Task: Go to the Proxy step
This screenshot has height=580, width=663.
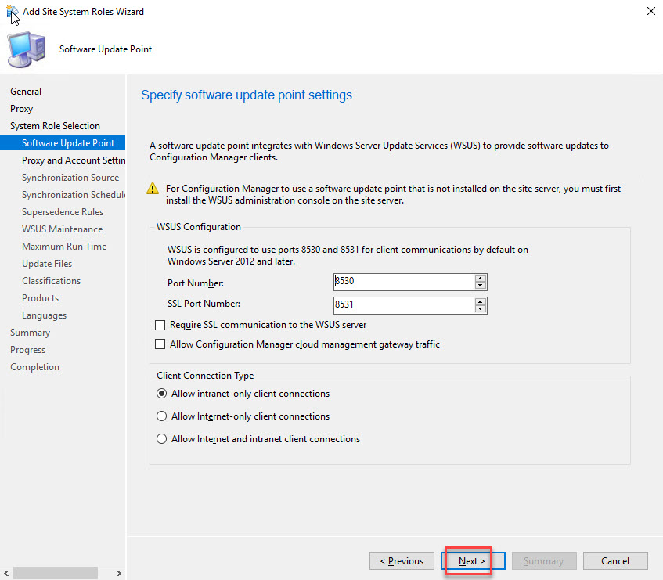Action: tap(22, 109)
